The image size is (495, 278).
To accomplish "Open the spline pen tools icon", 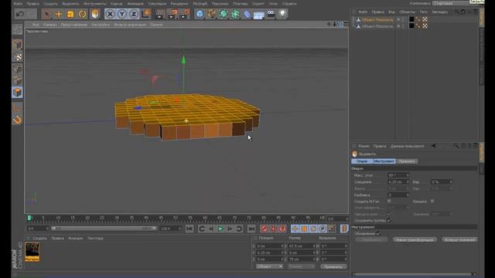I will click(x=211, y=14).
